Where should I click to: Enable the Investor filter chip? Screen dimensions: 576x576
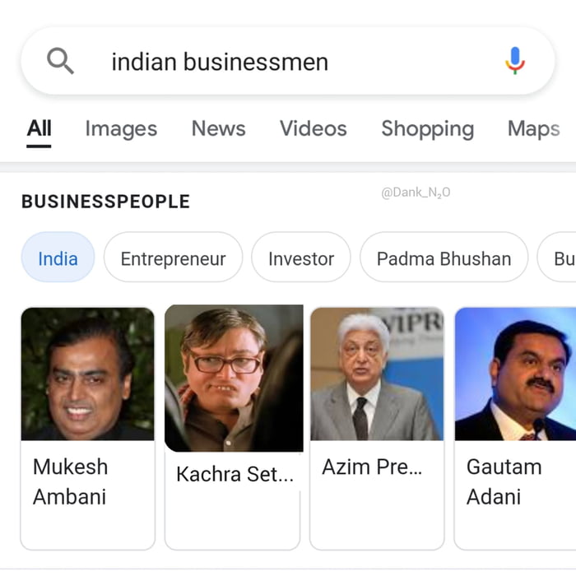(301, 258)
